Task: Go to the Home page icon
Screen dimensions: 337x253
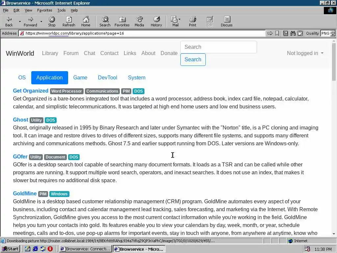Action: pos(86,21)
